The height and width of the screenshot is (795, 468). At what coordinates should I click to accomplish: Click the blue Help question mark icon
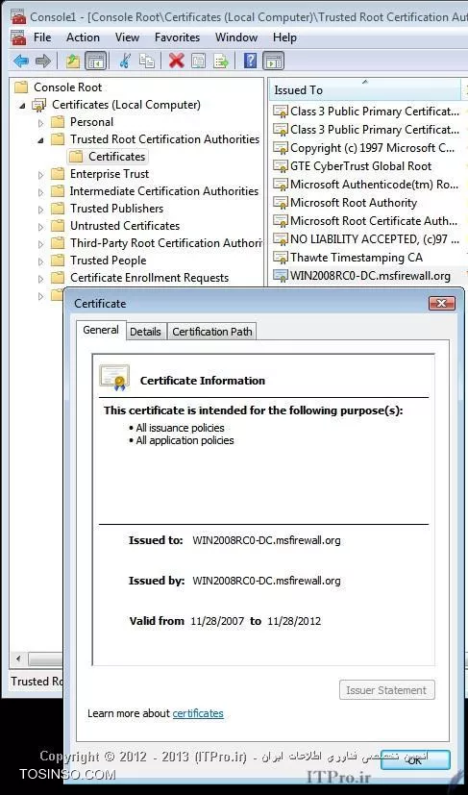pyautogui.click(x=251, y=62)
